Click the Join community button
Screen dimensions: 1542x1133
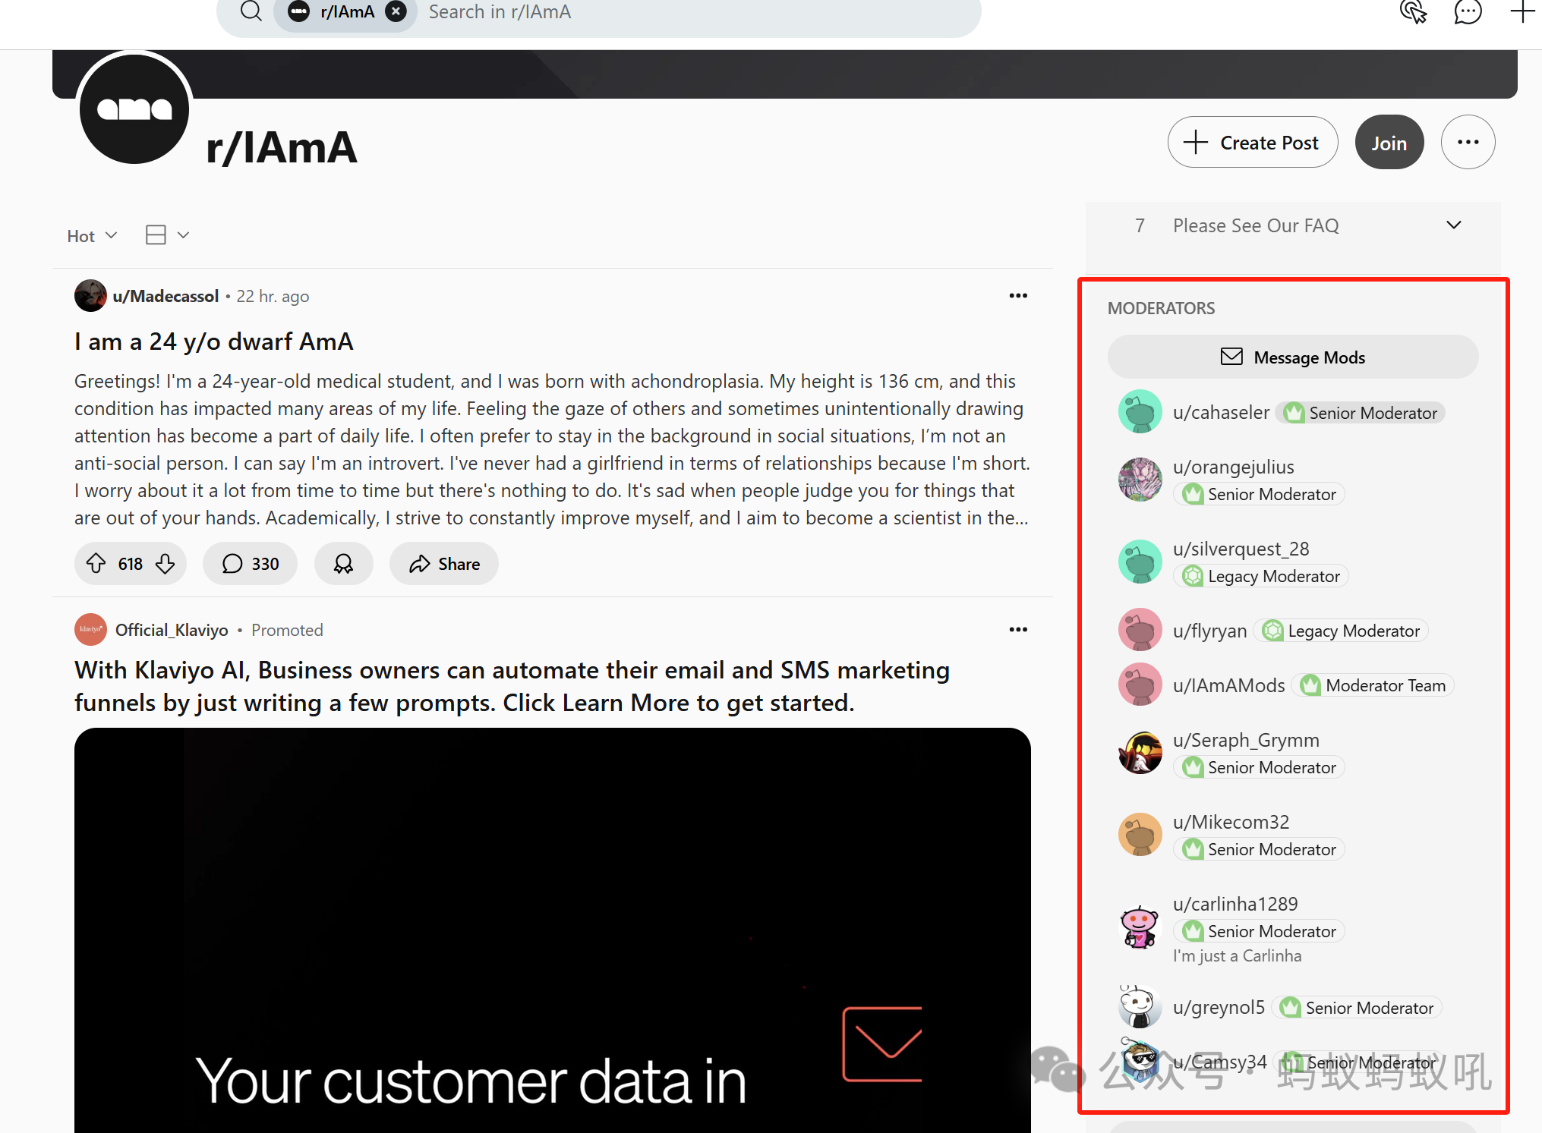point(1389,143)
